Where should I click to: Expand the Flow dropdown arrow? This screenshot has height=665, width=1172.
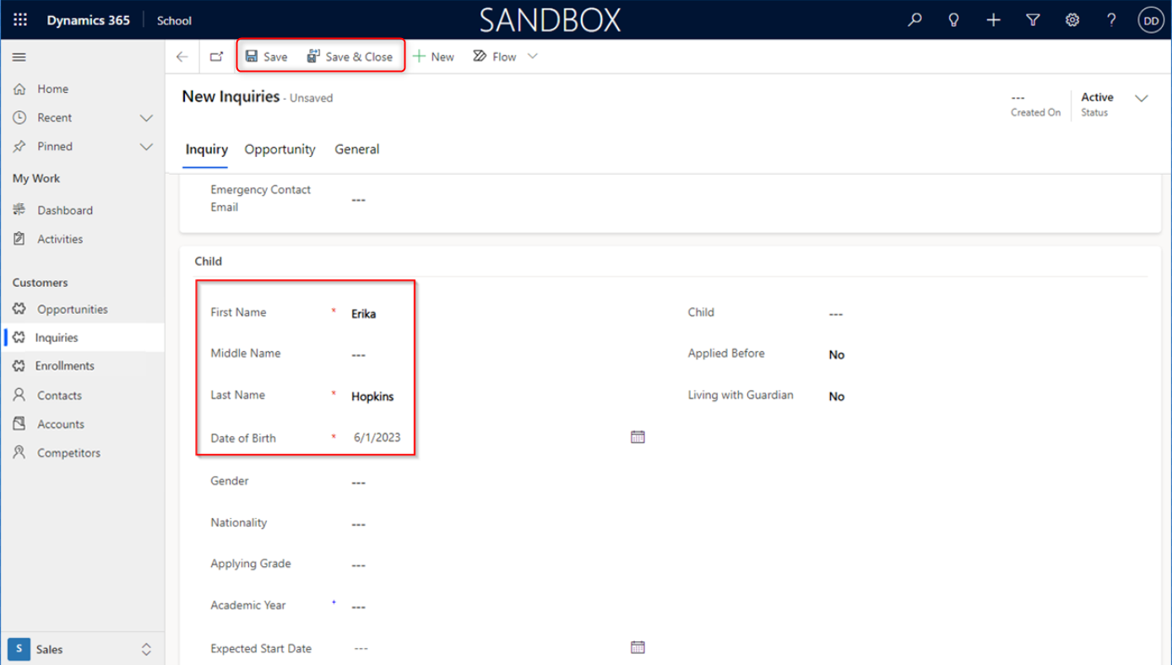click(x=532, y=57)
